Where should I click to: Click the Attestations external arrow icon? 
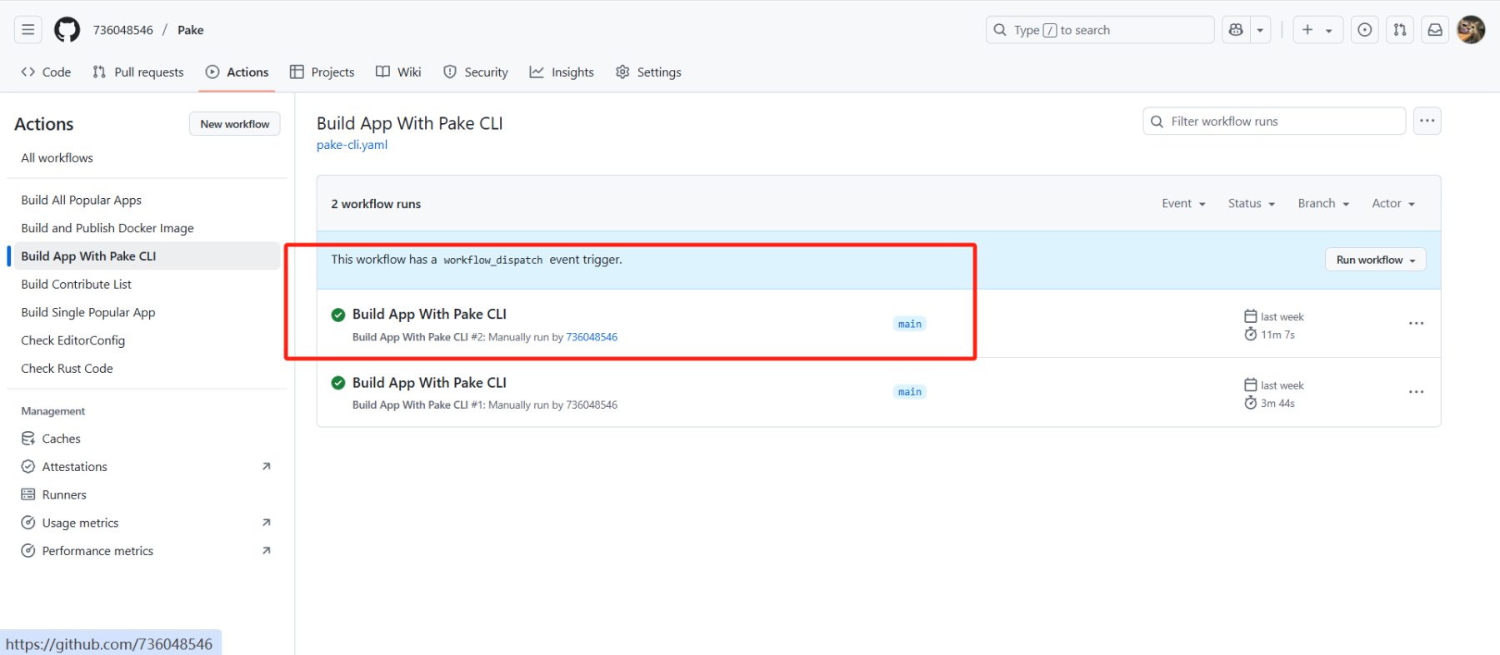[x=267, y=467]
